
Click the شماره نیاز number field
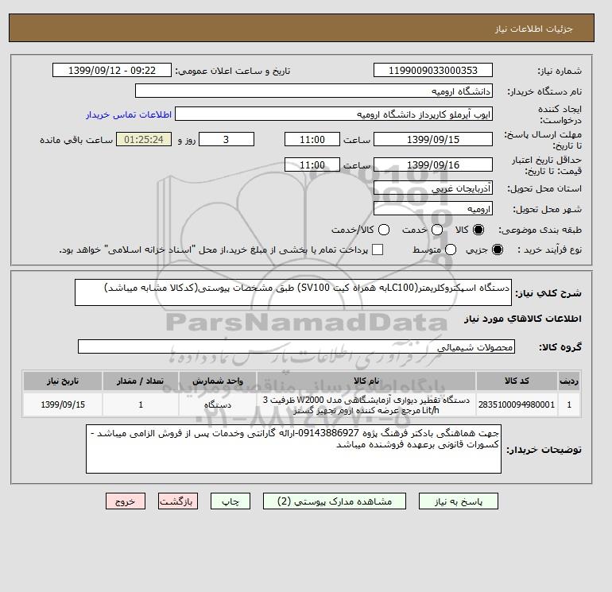433,70
